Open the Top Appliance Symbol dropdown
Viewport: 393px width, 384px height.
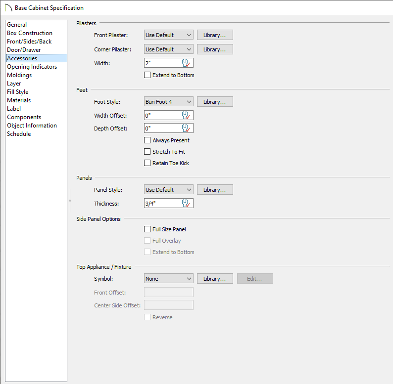click(168, 279)
